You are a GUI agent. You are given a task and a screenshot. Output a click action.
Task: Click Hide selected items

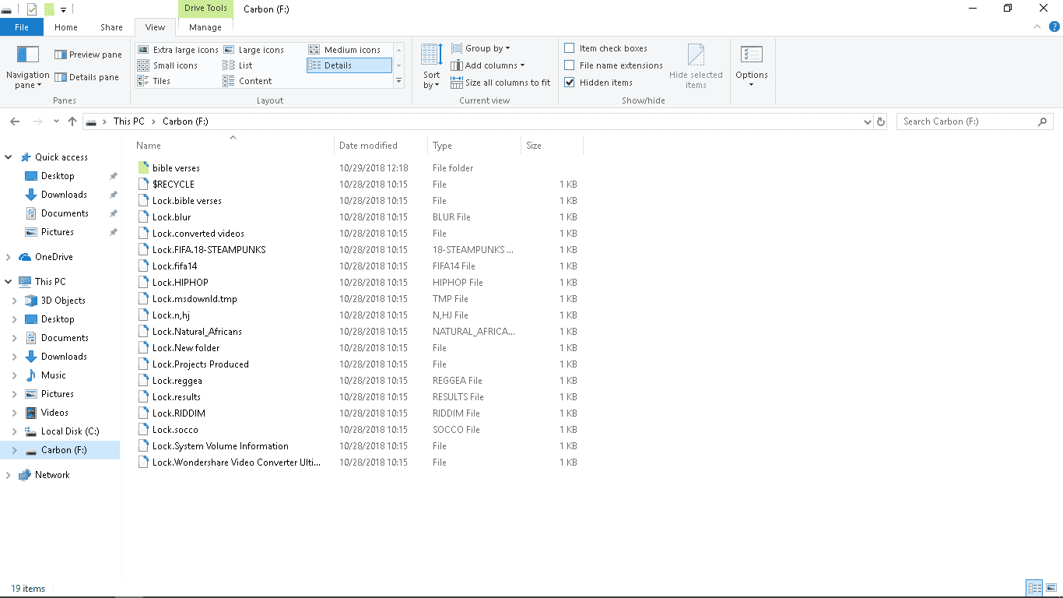696,66
